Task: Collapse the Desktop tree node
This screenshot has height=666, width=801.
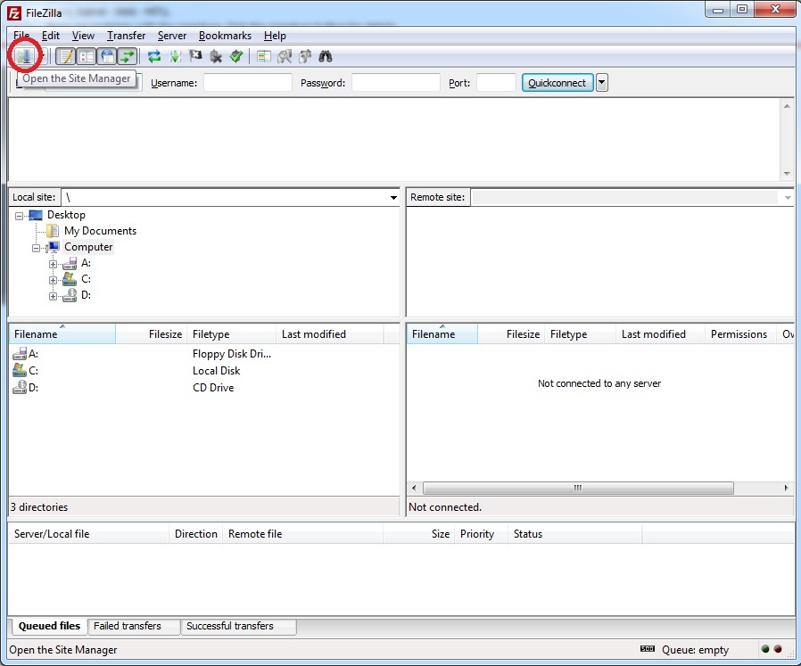Action: (x=19, y=216)
